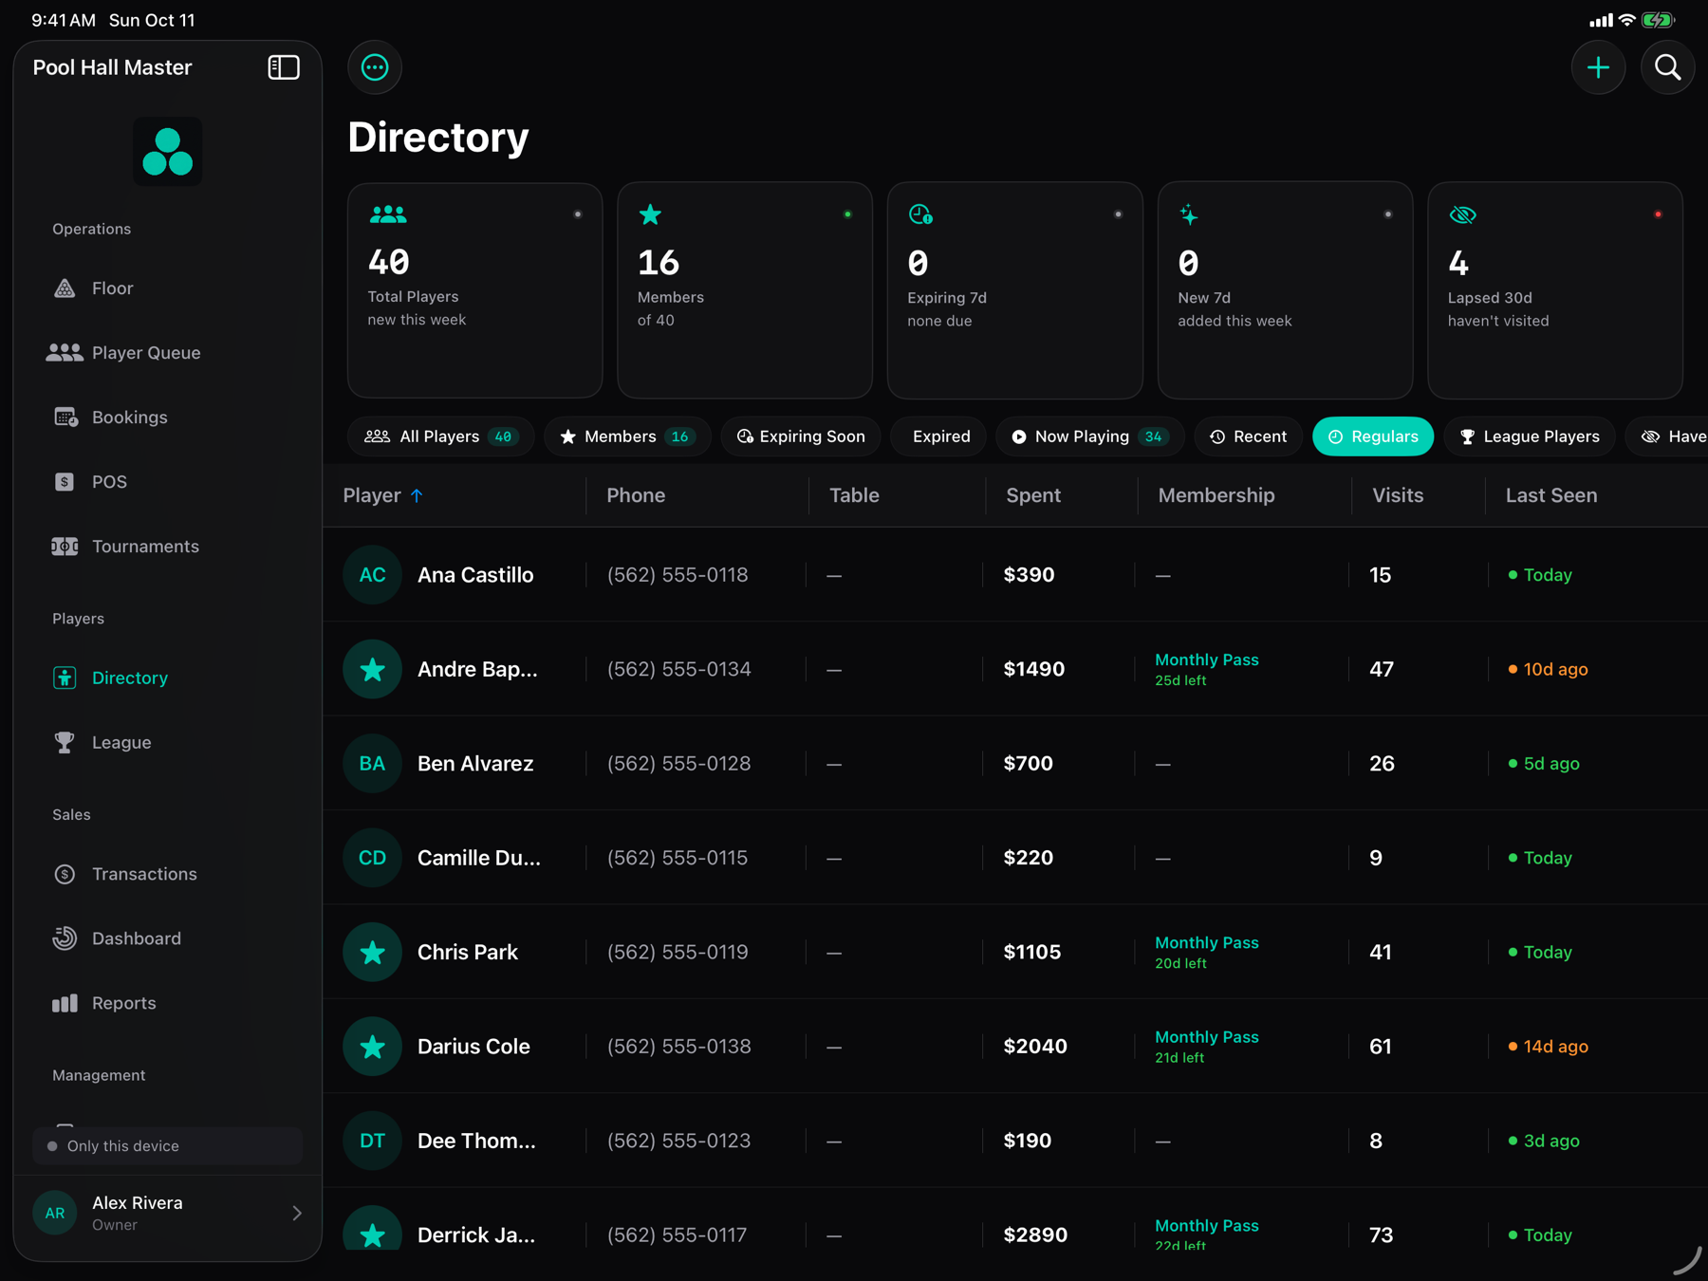This screenshot has width=1708, height=1281.
Task: Click Only this device status
Action: [168, 1146]
